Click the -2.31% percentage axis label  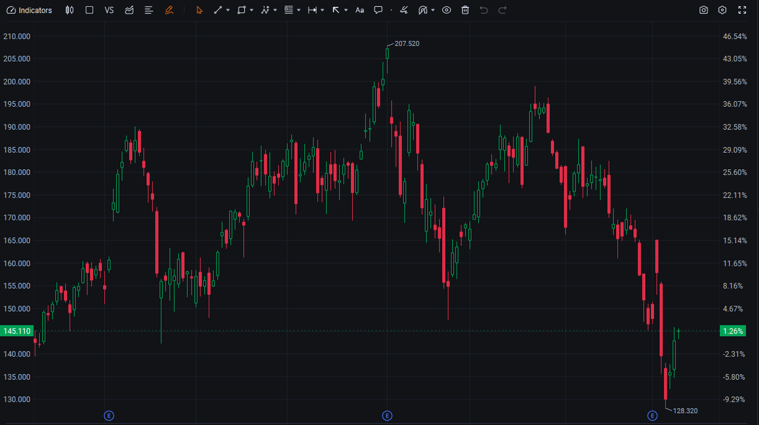(x=735, y=354)
